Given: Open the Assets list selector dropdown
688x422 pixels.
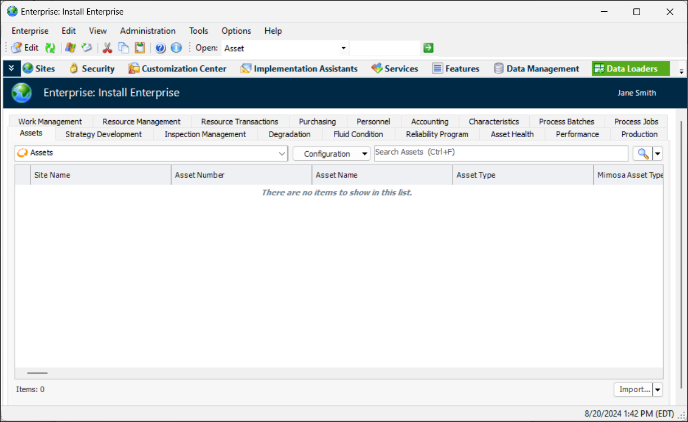Looking at the screenshot, I should pyautogui.click(x=152, y=153).
